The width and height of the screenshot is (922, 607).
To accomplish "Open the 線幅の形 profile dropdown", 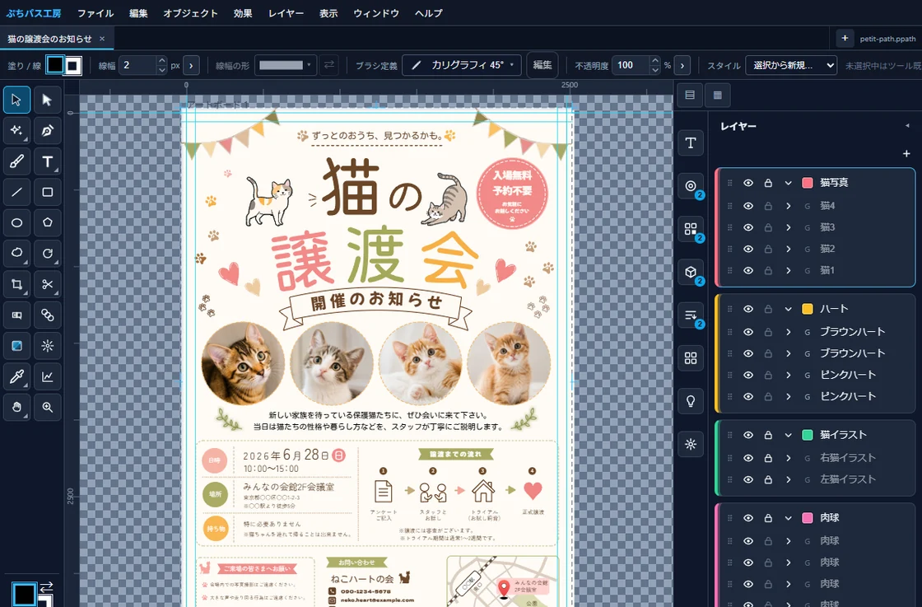I will 286,65.
